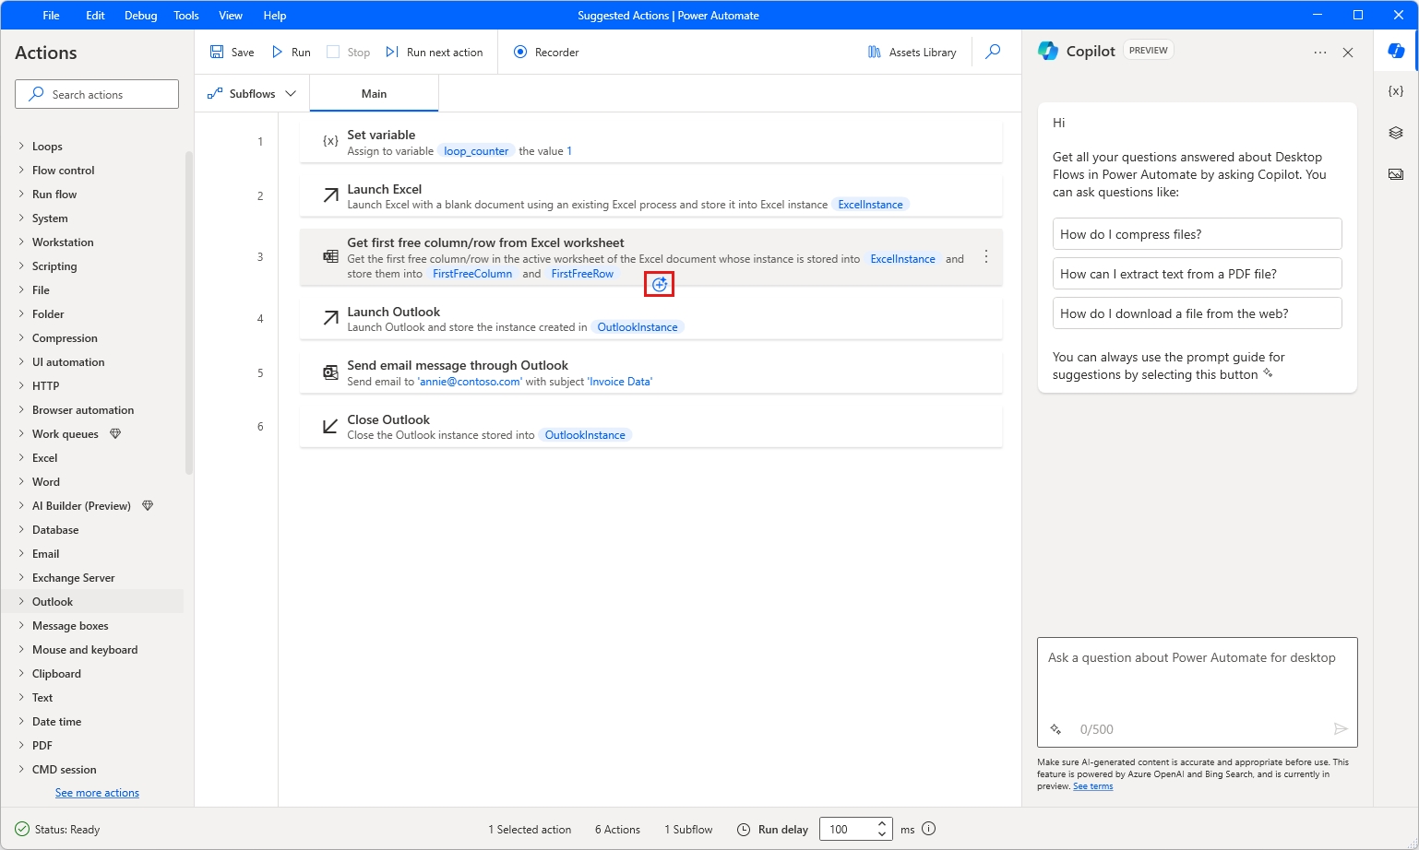
Task: Click Copilot icon in right sidebar
Action: point(1396,51)
